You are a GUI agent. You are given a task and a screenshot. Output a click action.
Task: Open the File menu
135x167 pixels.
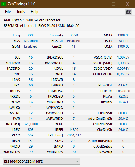8,12
